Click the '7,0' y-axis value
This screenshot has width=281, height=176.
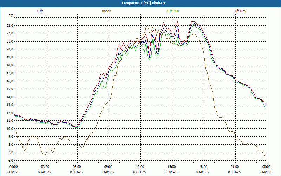coord(11,152)
